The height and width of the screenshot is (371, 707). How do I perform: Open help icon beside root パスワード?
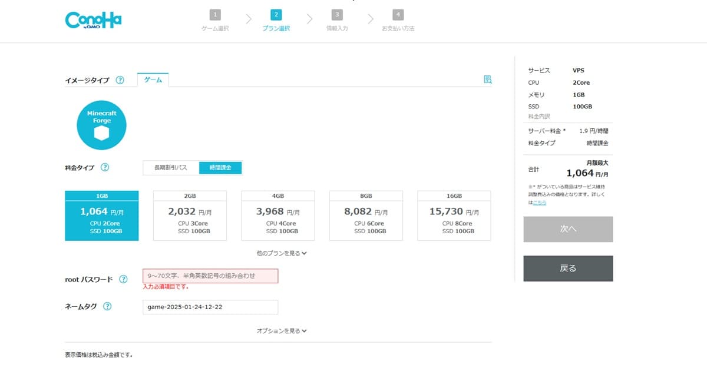[123, 279]
